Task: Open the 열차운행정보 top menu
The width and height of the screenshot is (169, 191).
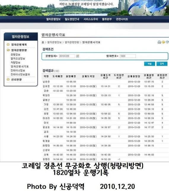Action: [x=53, y=19]
